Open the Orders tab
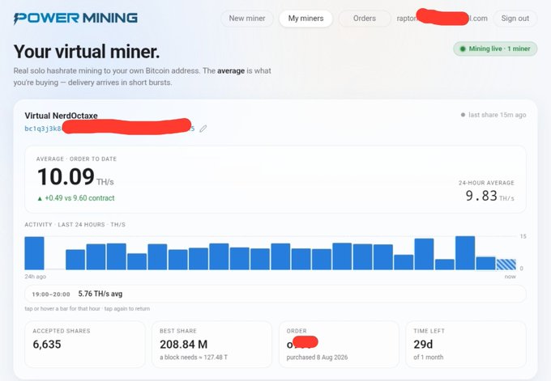This screenshot has width=551, height=381. (365, 19)
